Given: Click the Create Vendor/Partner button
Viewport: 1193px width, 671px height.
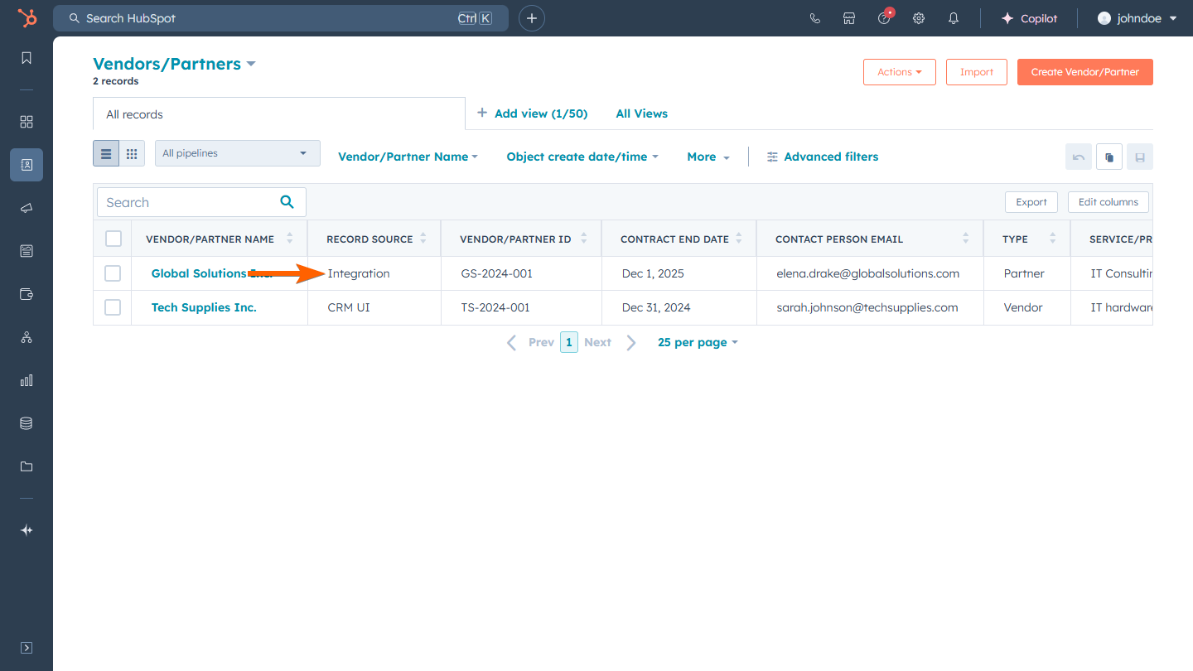Looking at the screenshot, I should [1084, 72].
